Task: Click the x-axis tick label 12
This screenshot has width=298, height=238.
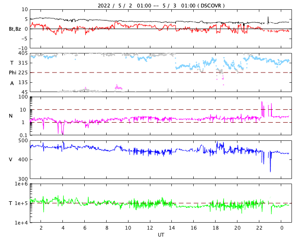Action: (x=150, y=228)
